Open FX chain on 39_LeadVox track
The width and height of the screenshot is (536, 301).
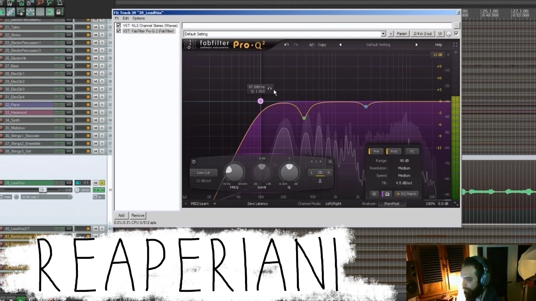[x=98, y=190]
